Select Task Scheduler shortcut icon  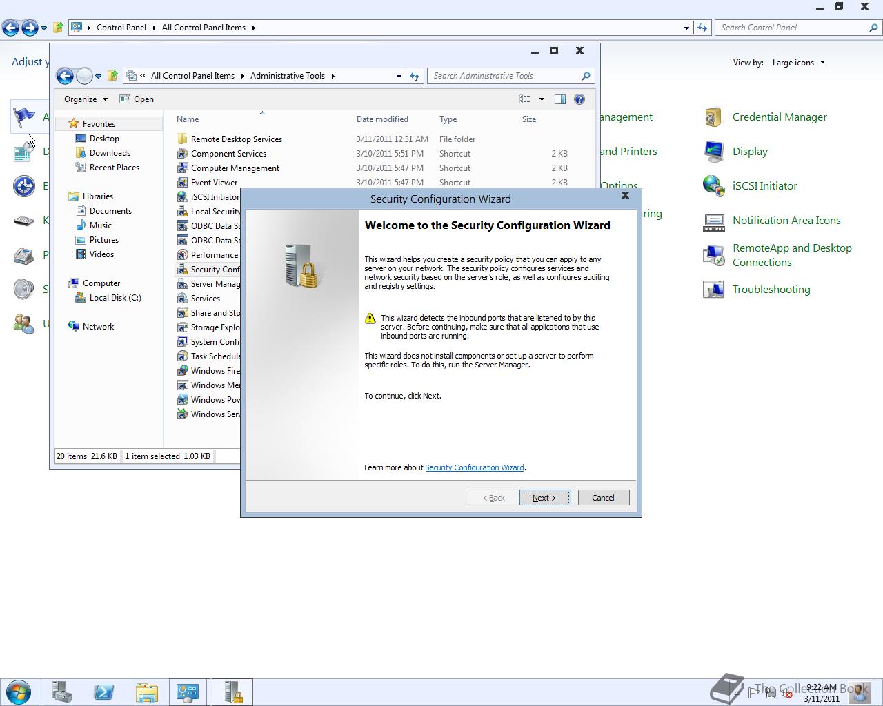pyautogui.click(x=182, y=356)
